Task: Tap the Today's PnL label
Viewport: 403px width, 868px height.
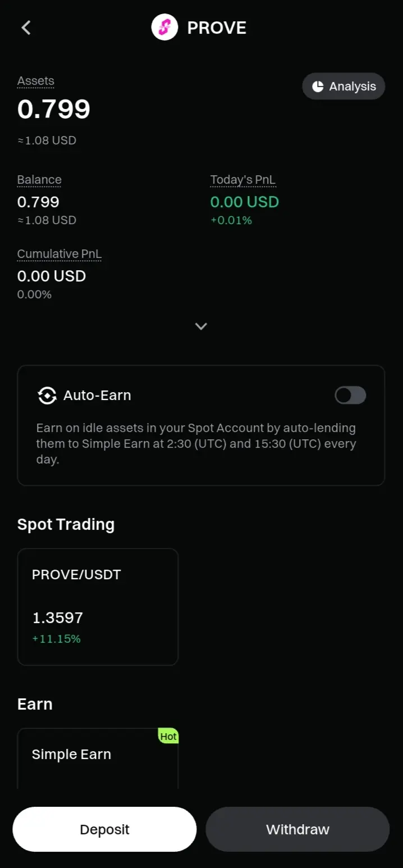Action: pyautogui.click(x=243, y=180)
